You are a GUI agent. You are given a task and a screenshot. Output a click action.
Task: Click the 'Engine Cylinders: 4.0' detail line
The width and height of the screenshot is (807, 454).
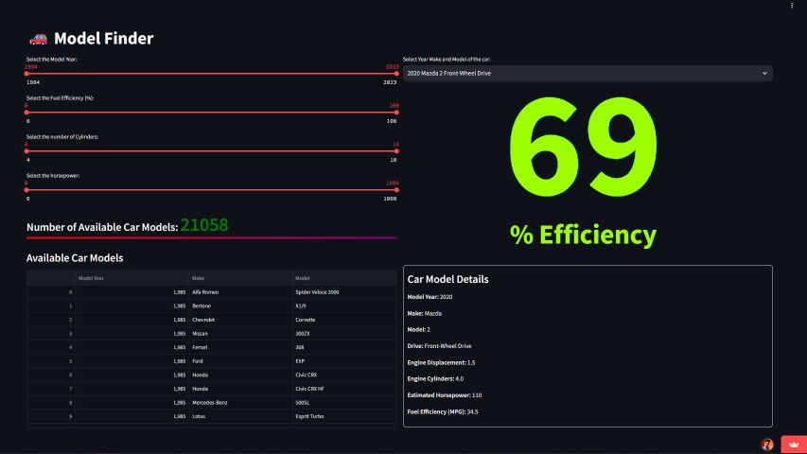point(435,379)
